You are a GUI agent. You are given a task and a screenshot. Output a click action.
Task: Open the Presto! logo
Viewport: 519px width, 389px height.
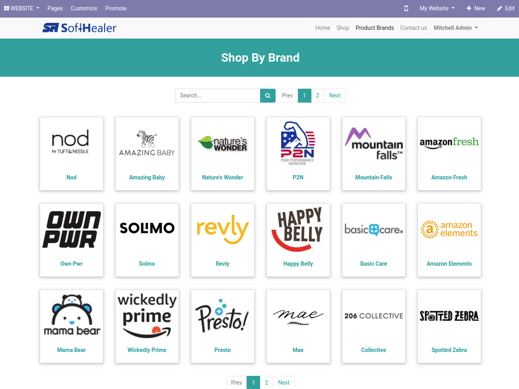222,315
